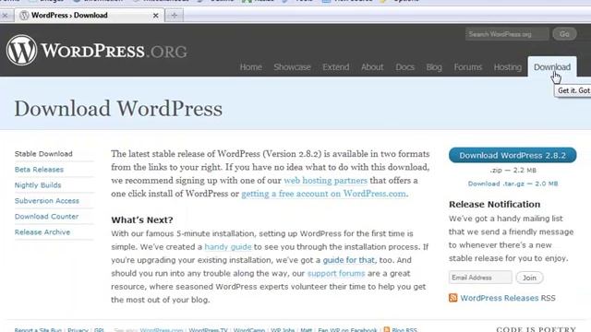Open the WordPress.TV footer link
The image size is (591, 332).
(x=208, y=330)
